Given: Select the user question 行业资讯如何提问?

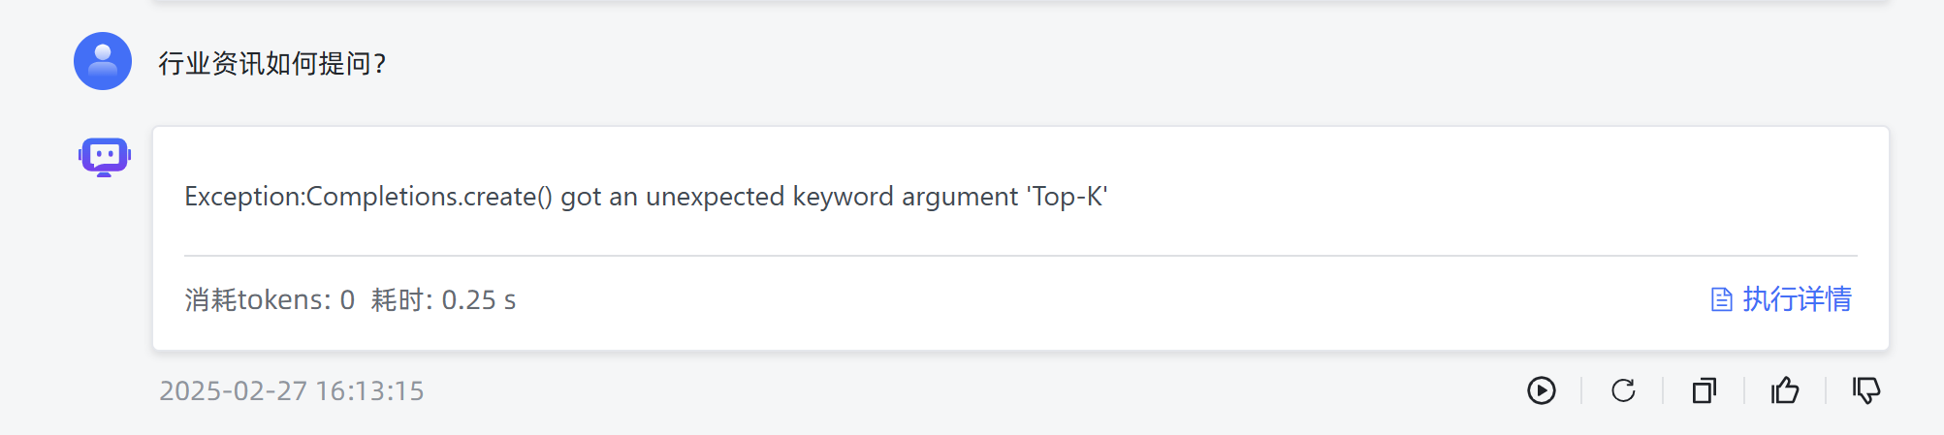Looking at the screenshot, I should (272, 64).
